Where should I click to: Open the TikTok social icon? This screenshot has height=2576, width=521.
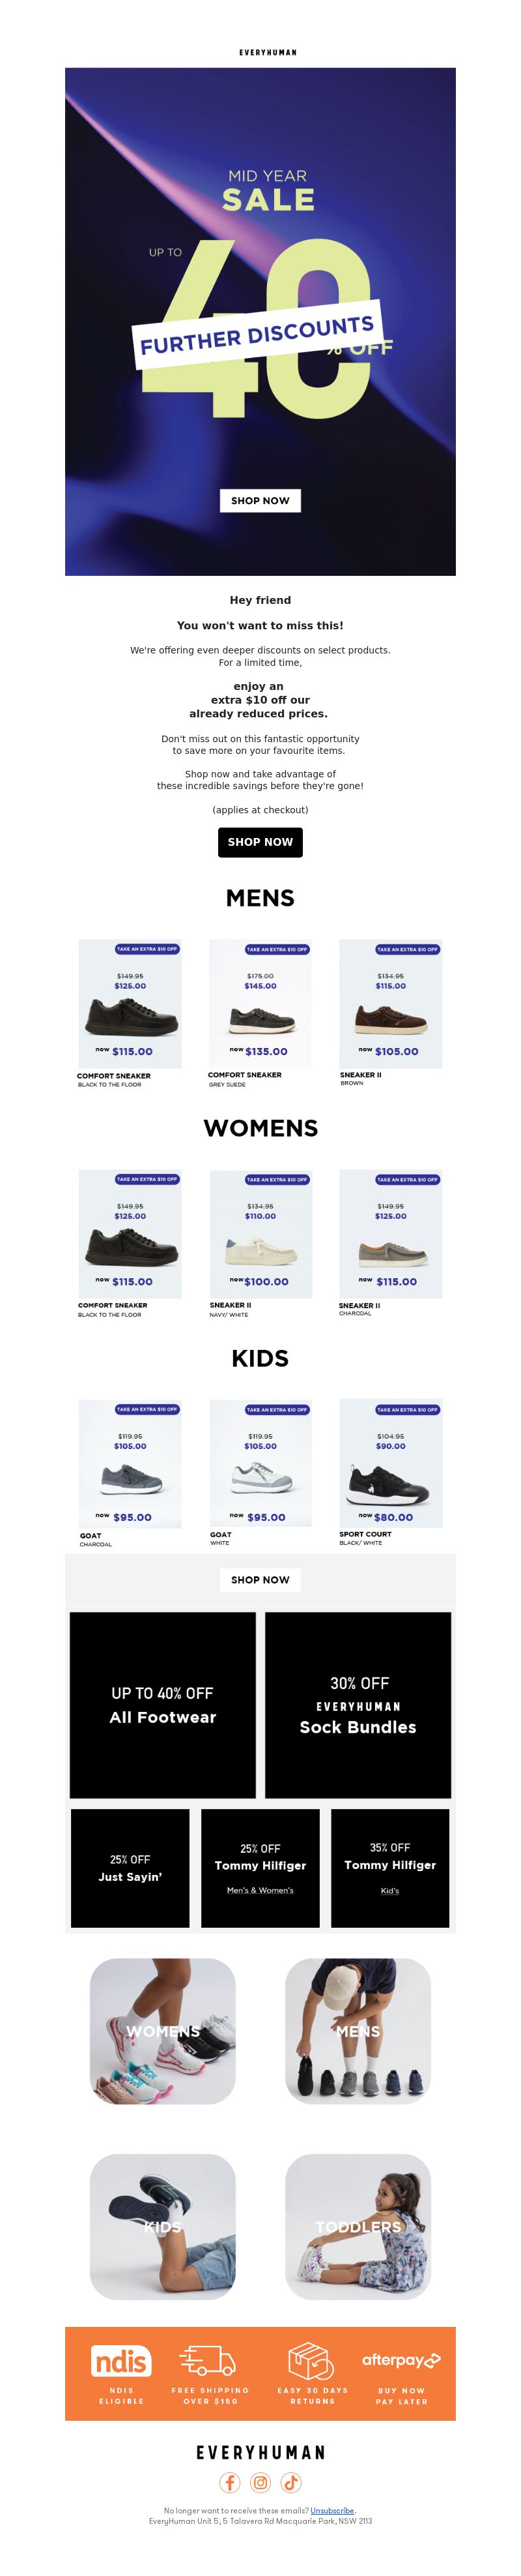click(x=290, y=2482)
